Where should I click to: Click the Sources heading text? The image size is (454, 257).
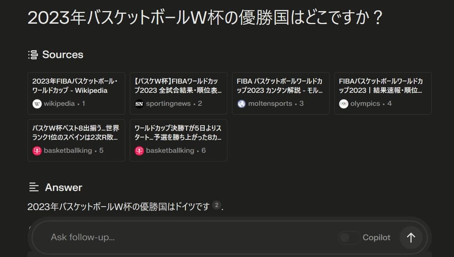pos(63,54)
